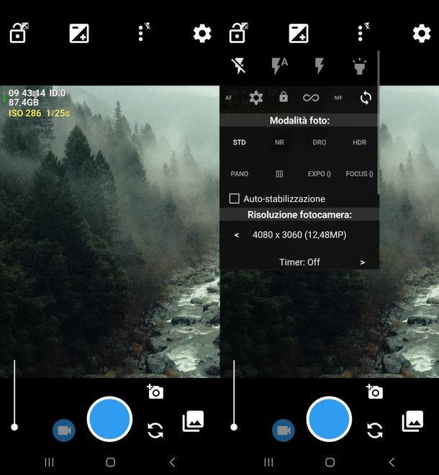The width and height of the screenshot is (439, 475).
Task: Click zoom slider handle on left screen
Action: click(14, 427)
